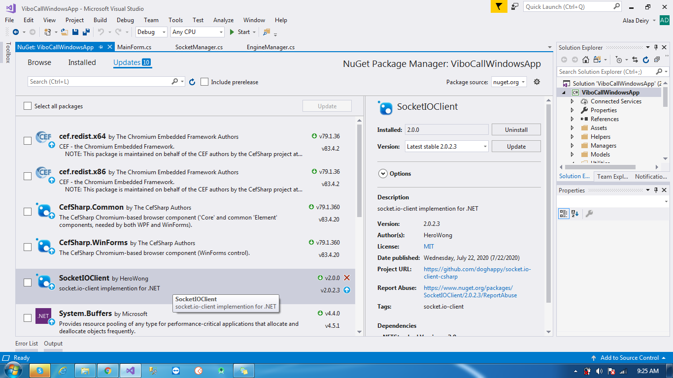Click the Save All toolbar icon

coord(86,32)
